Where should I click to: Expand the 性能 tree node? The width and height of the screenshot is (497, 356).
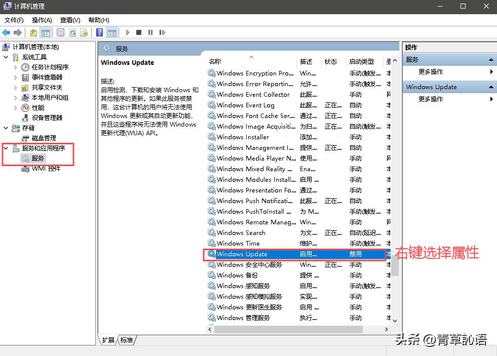pyautogui.click(x=16, y=108)
